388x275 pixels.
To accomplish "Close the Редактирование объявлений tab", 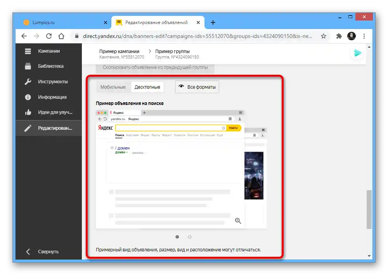I will tap(198, 22).
